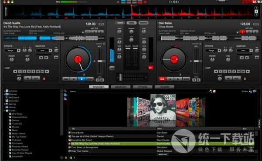Collapse the iTunes tree node
Screen dimensions: 262x161
pyautogui.click(x=4, y=110)
